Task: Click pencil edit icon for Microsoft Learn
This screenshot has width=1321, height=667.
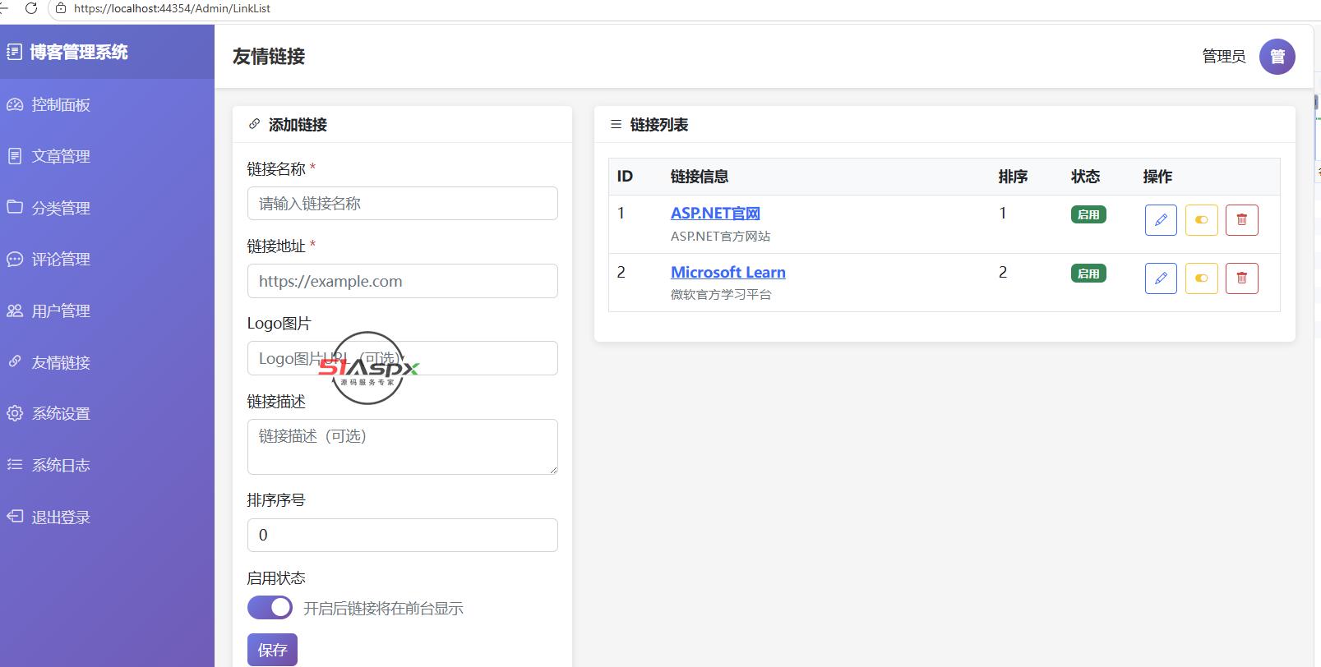Action: click(x=1161, y=278)
